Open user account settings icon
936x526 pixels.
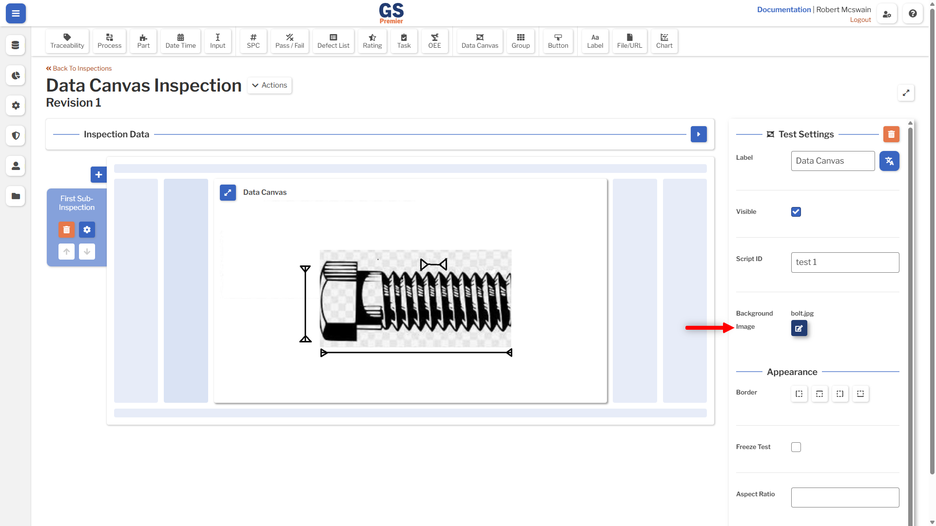(887, 14)
